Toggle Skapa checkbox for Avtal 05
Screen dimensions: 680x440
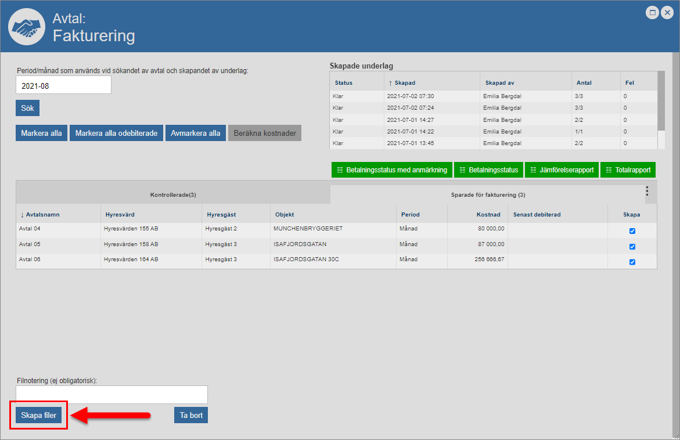click(x=632, y=247)
